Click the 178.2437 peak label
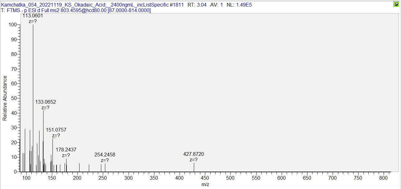This screenshot has height=189, width=401. pyautogui.click(x=66, y=150)
